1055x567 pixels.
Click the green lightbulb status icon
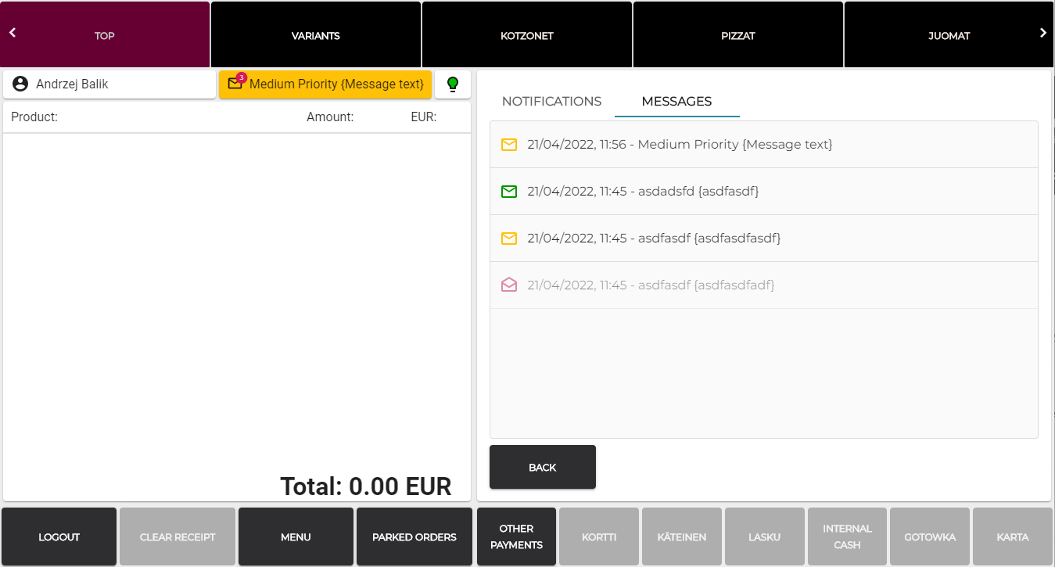point(452,84)
